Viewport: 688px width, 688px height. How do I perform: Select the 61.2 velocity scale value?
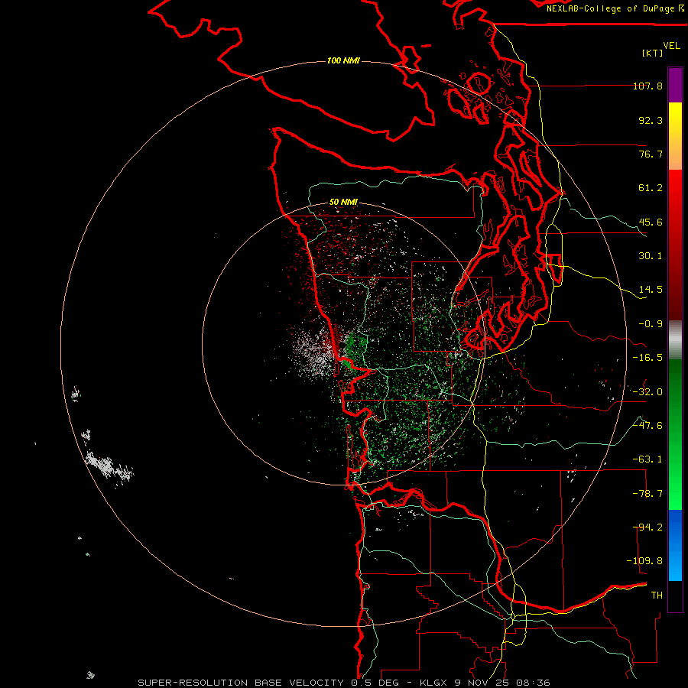(x=651, y=188)
